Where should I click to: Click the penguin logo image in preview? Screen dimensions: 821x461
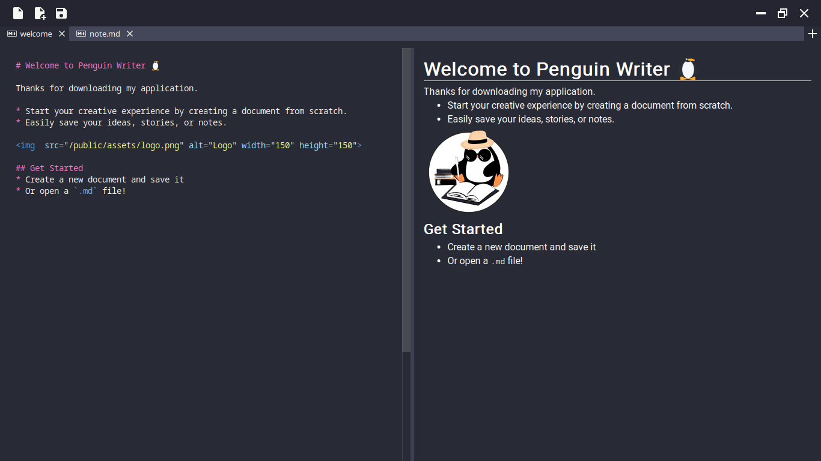tap(469, 172)
